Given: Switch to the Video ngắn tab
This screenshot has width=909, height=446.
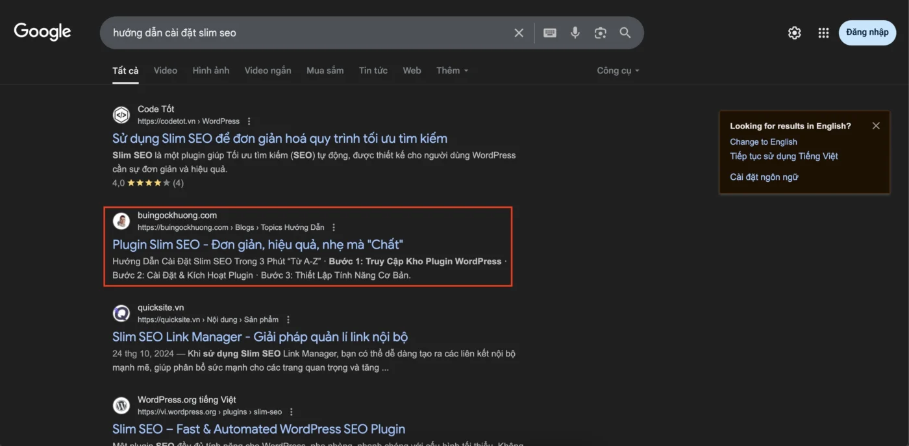Looking at the screenshot, I should point(268,71).
